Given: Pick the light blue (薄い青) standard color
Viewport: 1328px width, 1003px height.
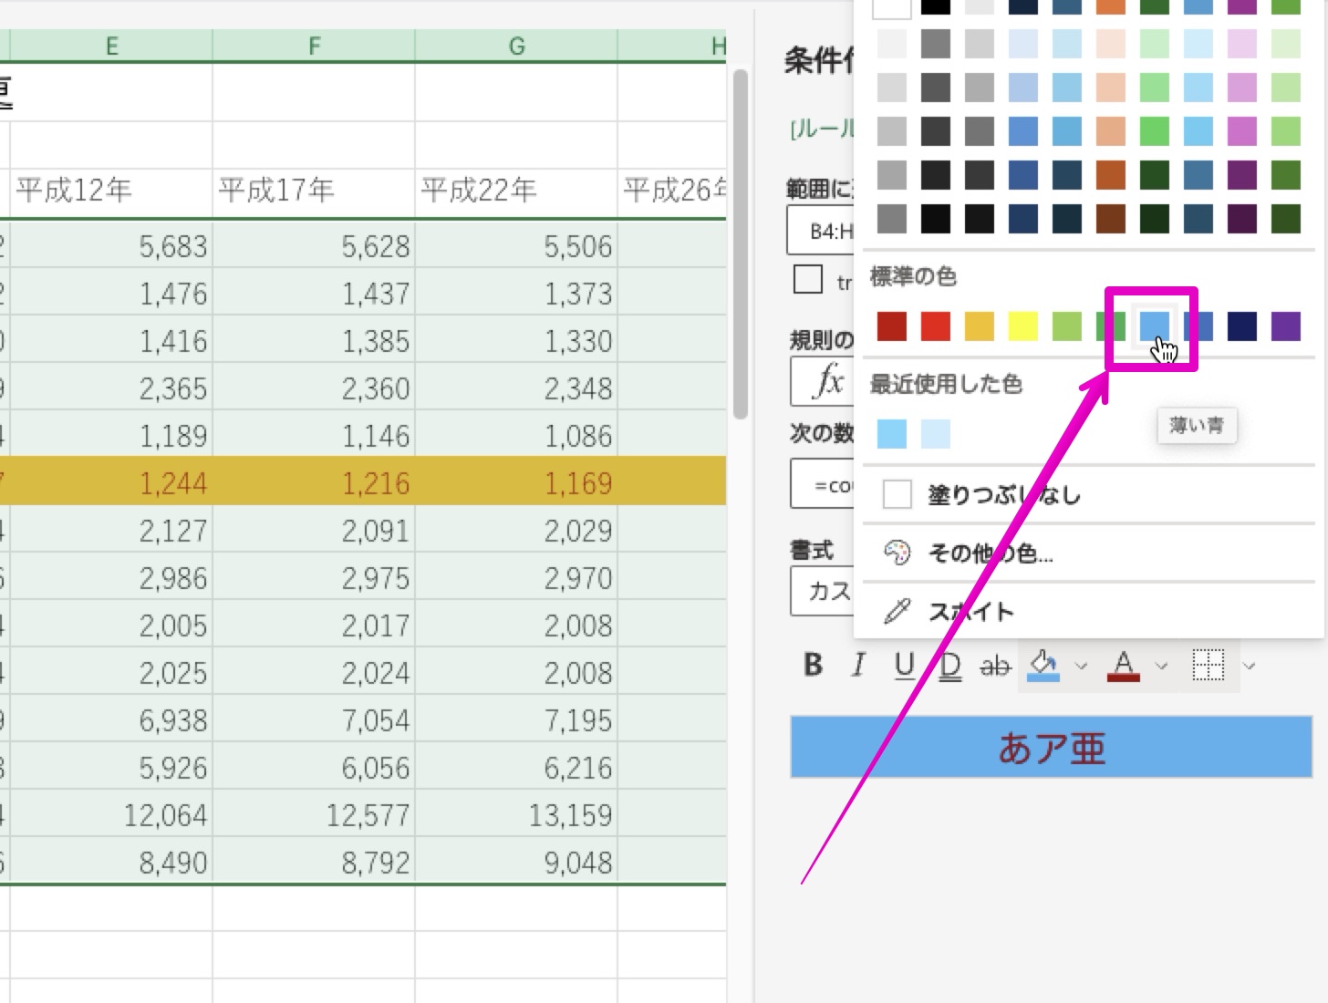Looking at the screenshot, I should tap(1154, 326).
